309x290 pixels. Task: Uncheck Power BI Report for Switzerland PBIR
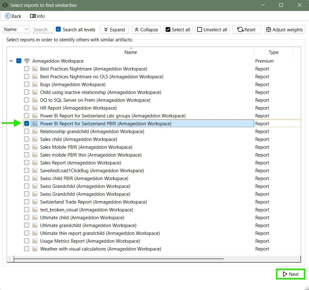27,123
